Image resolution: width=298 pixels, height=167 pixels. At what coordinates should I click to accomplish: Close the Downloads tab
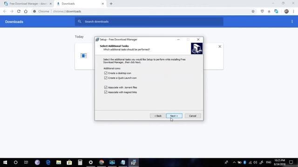point(103,4)
